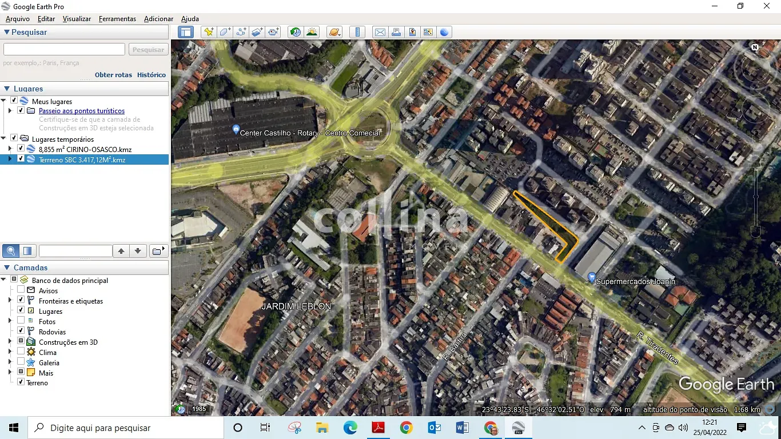
Task: Collapse the Meus lugares tree node
Action: pyautogui.click(x=4, y=101)
